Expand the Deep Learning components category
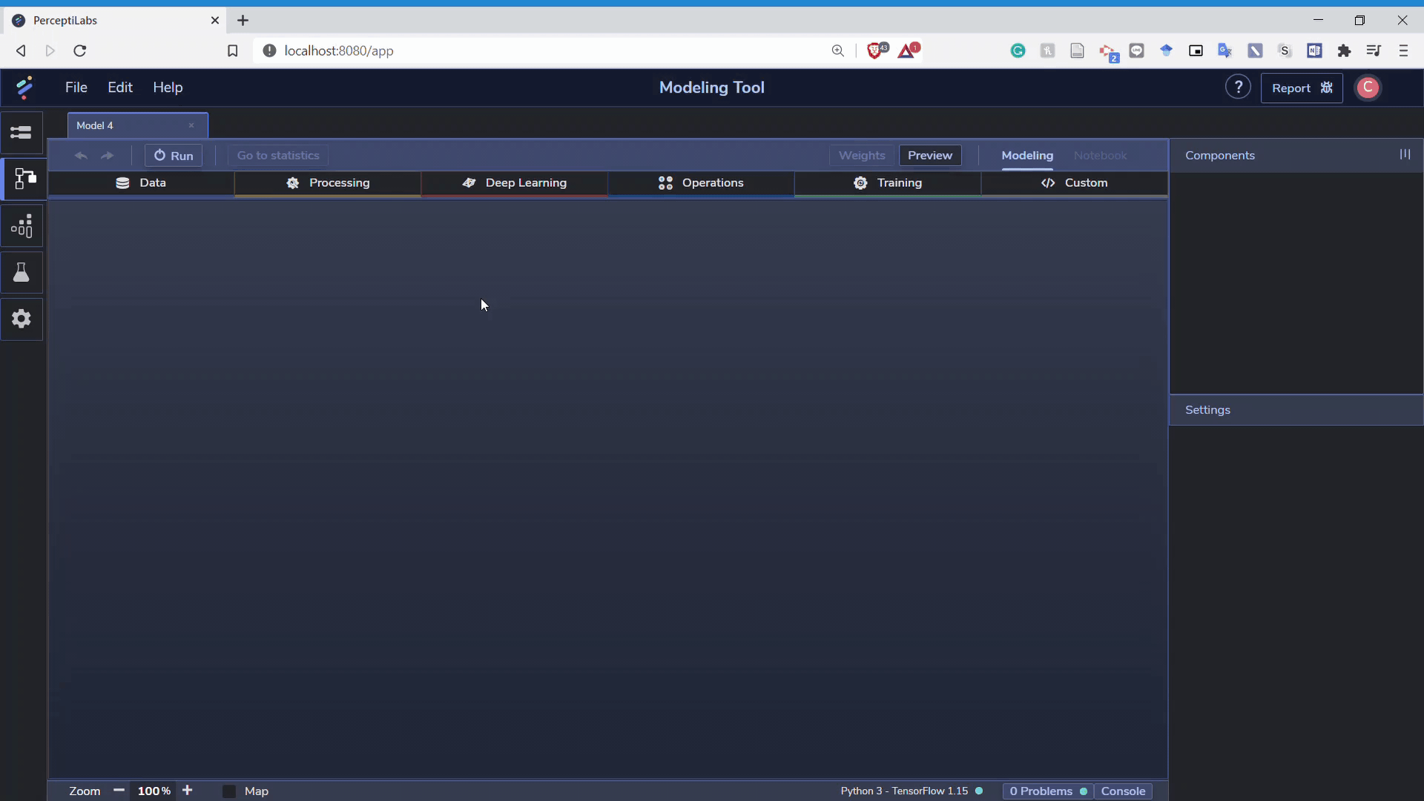This screenshot has width=1424, height=801. click(514, 183)
